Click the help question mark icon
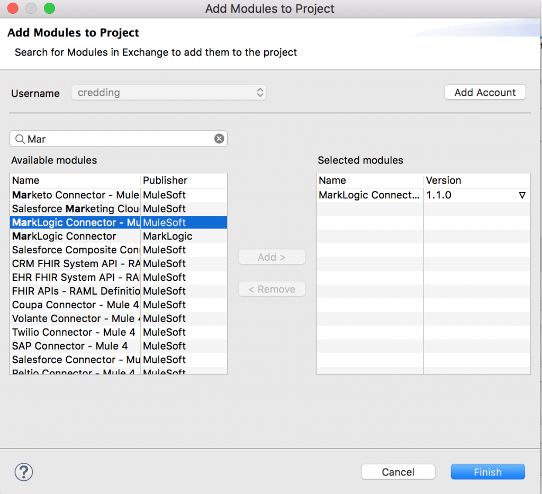Viewport: 542px width, 494px height. coord(23,472)
